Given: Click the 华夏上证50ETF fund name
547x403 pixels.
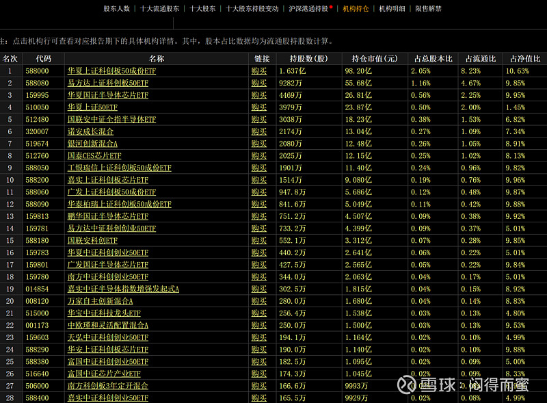Looking at the screenshot, I should 92,107.
